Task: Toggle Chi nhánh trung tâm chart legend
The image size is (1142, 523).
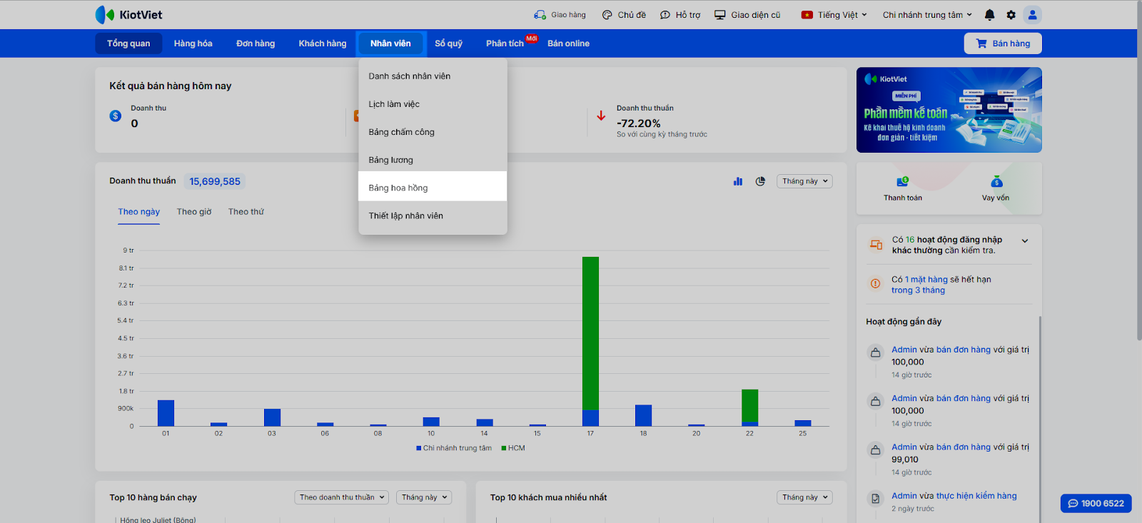Action: pyautogui.click(x=454, y=448)
